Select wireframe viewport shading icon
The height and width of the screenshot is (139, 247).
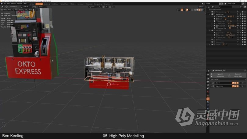(x=195, y=10)
